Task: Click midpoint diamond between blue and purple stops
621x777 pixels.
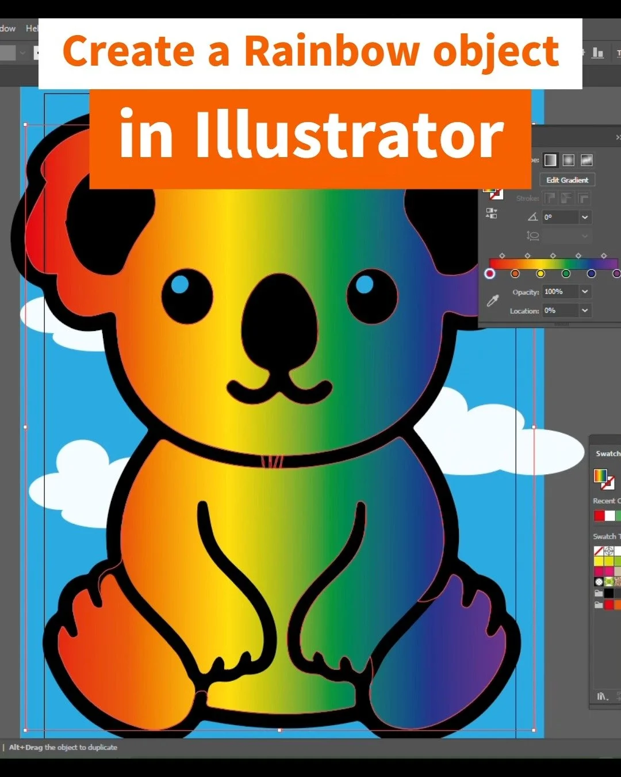Action: (604, 255)
